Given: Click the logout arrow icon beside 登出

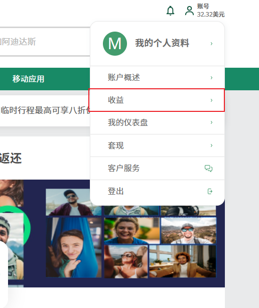Looking at the screenshot, I should click(210, 191).
